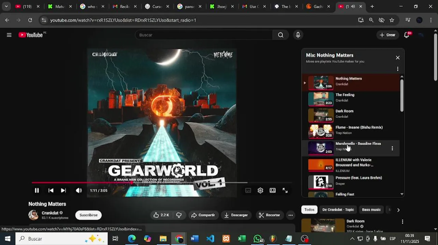Bookmark this page with the star
Screen dimensions: 438x245
(x=392, y=20)
